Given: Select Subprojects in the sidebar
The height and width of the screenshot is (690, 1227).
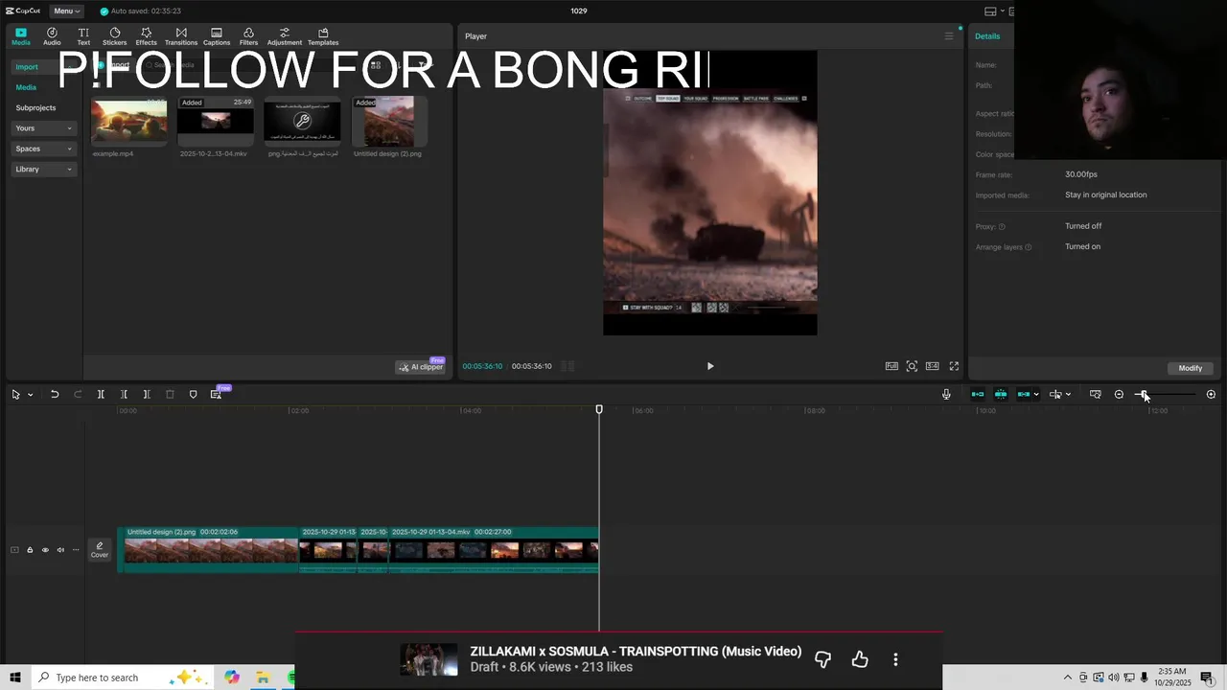Looking at the screenshot, I should point(35,107).
